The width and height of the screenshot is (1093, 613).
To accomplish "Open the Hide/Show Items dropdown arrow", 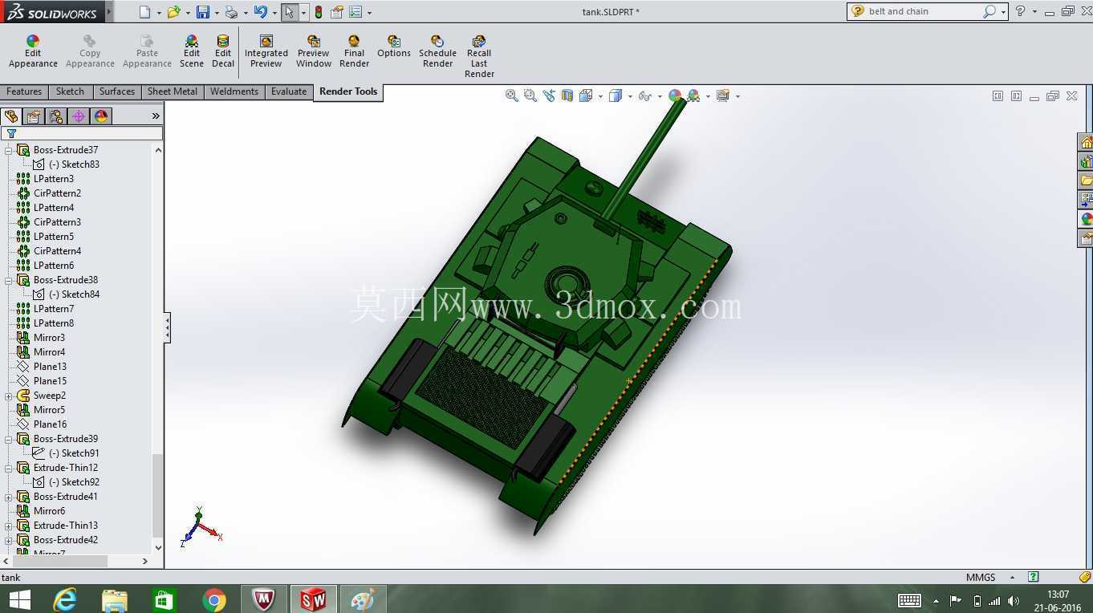I will pyautogui.click(x=660, y=96).
